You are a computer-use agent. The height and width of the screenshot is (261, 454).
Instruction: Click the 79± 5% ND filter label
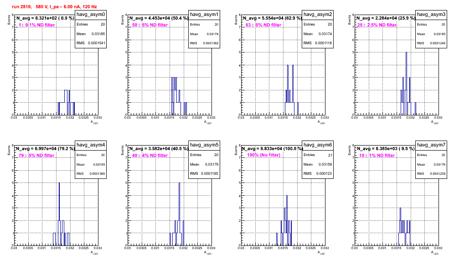pyautogui.click(x=36, y=156)
